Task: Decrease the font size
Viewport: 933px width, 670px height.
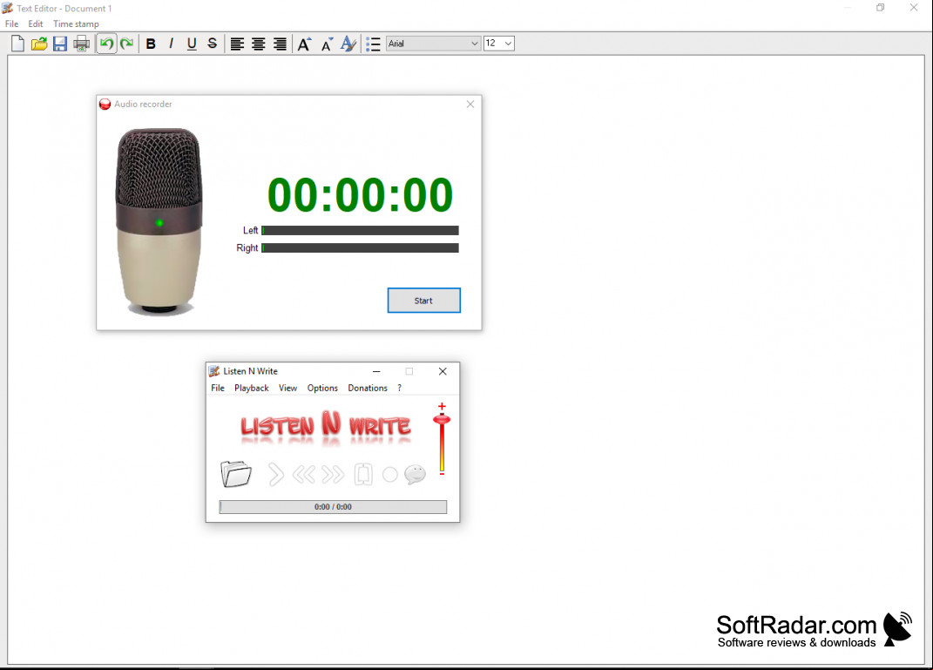Action: (326, 44)
